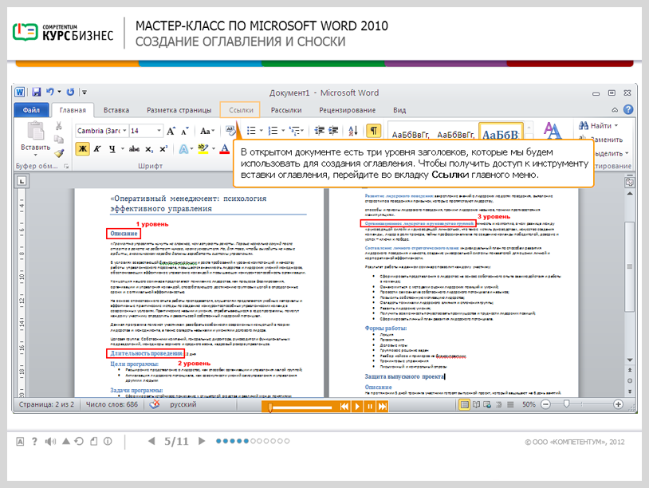Open the Найти dropdown arrow
The height and width of the screenshot is (488, 649).
(616, 125)
